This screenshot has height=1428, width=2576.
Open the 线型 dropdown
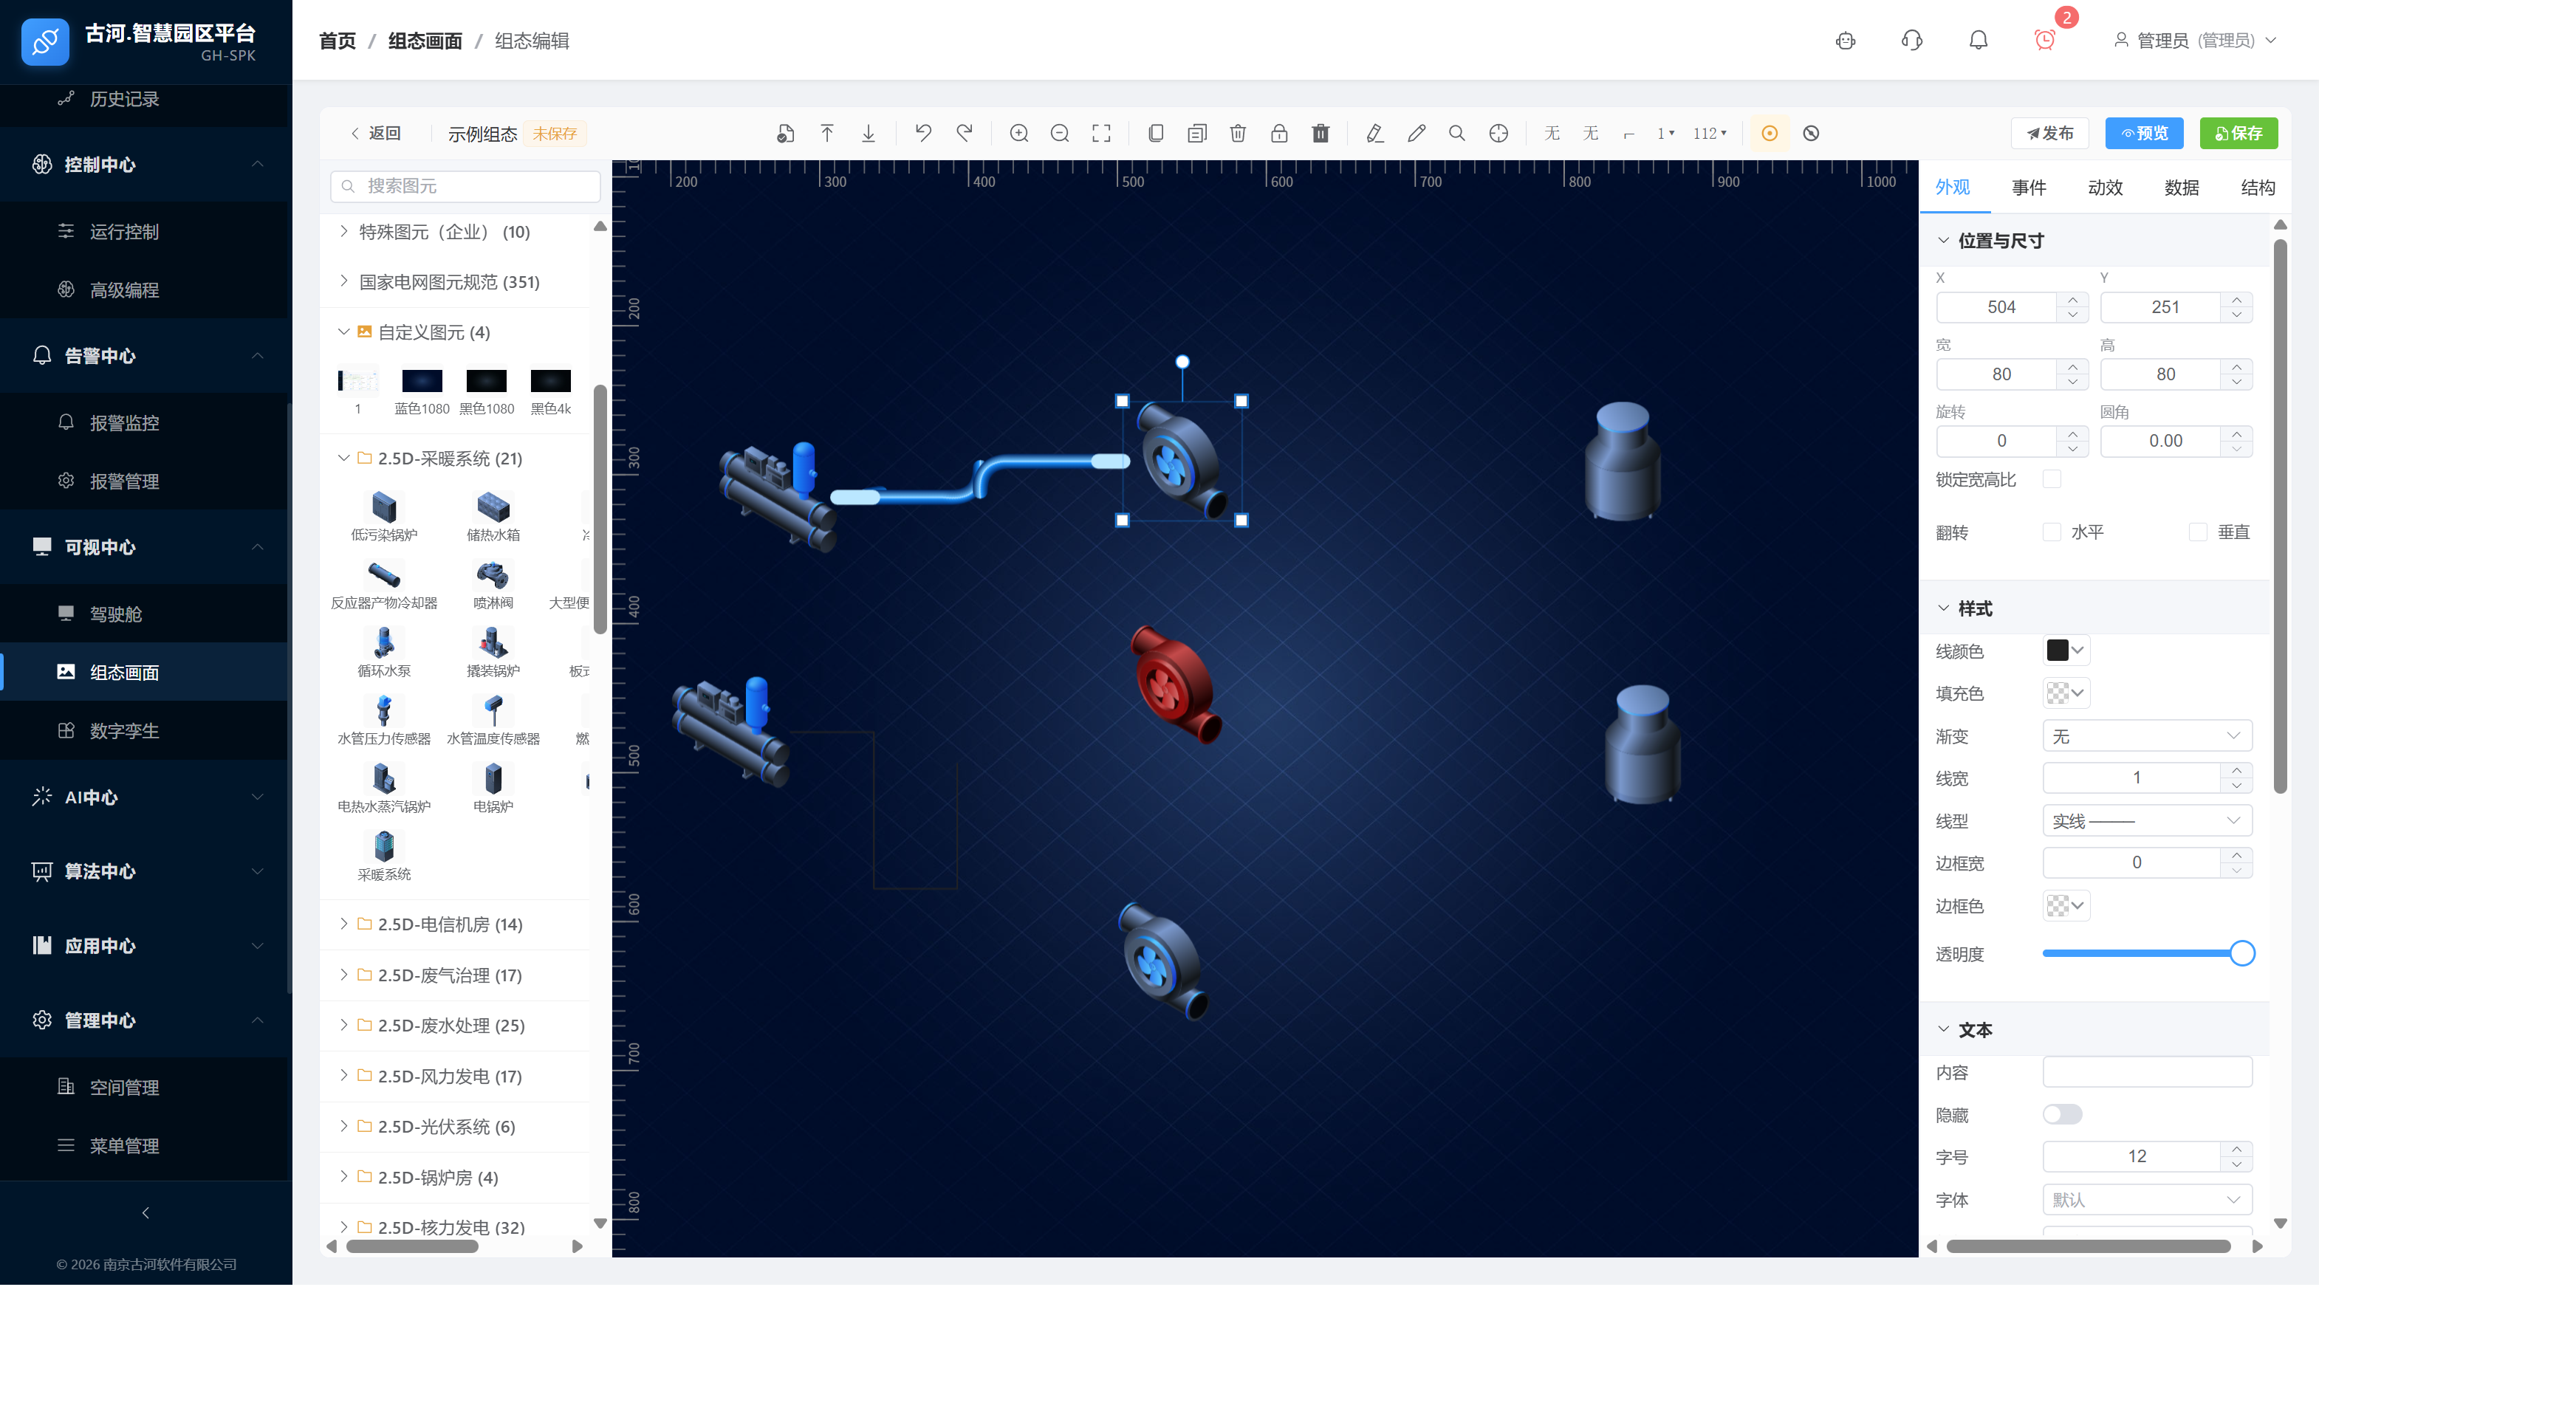pos(2146,821)
